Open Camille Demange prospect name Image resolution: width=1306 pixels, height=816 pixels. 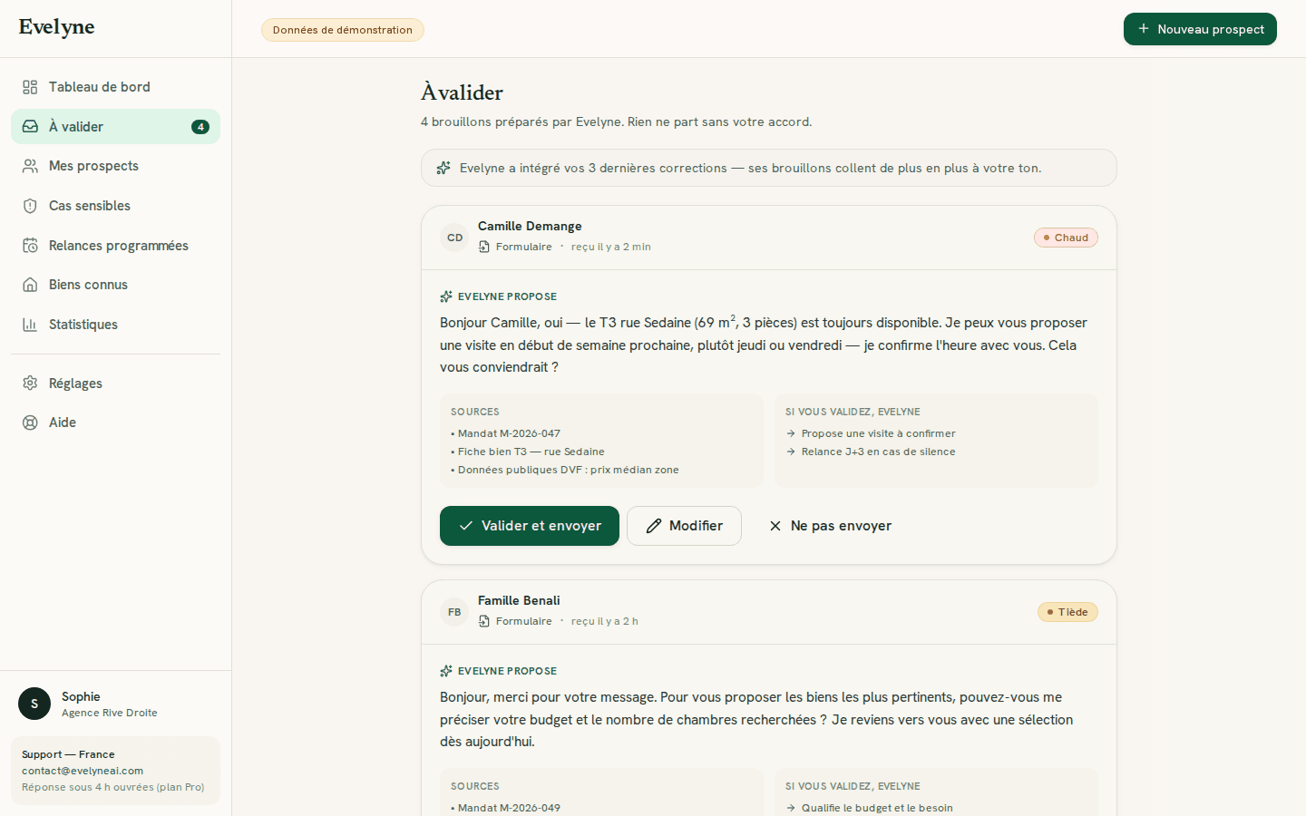pyautogui.click(x=530, y=226)
